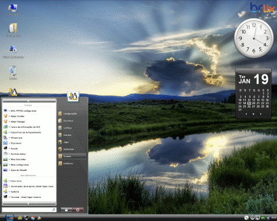Go to previous month in calendar widget
The height and width of the screenshot is (221, 277).
click(x=246, y=114)
